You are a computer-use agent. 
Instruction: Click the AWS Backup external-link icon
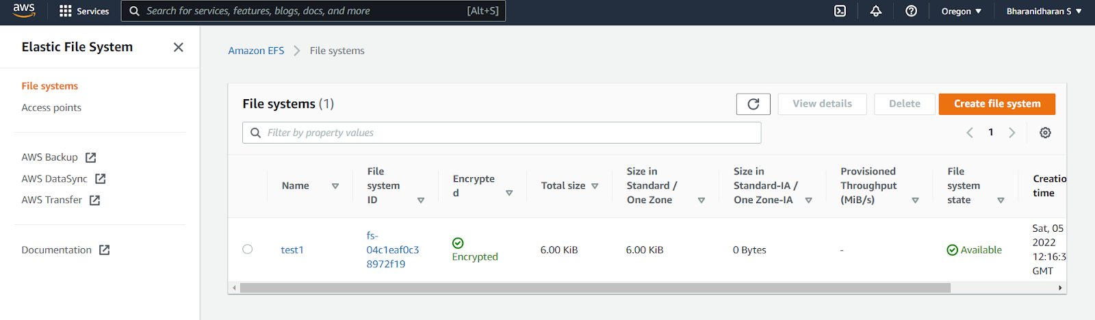coord(90,157)
